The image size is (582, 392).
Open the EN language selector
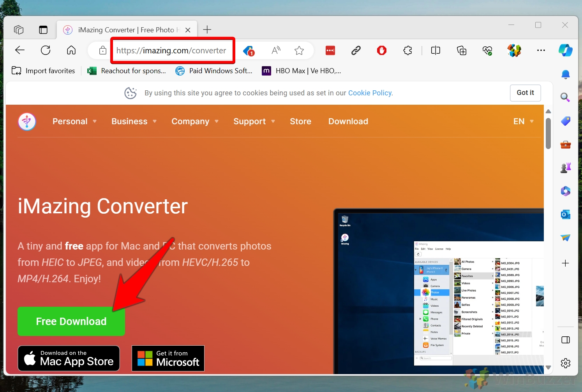tap(523, 121)
